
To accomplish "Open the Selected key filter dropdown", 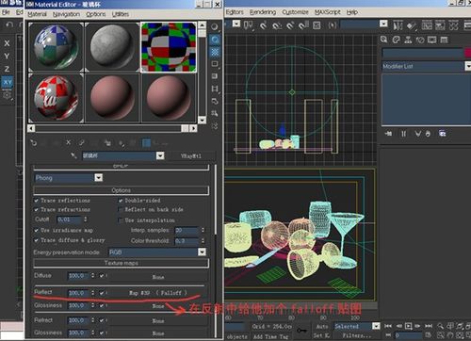I will coord(376,326).
